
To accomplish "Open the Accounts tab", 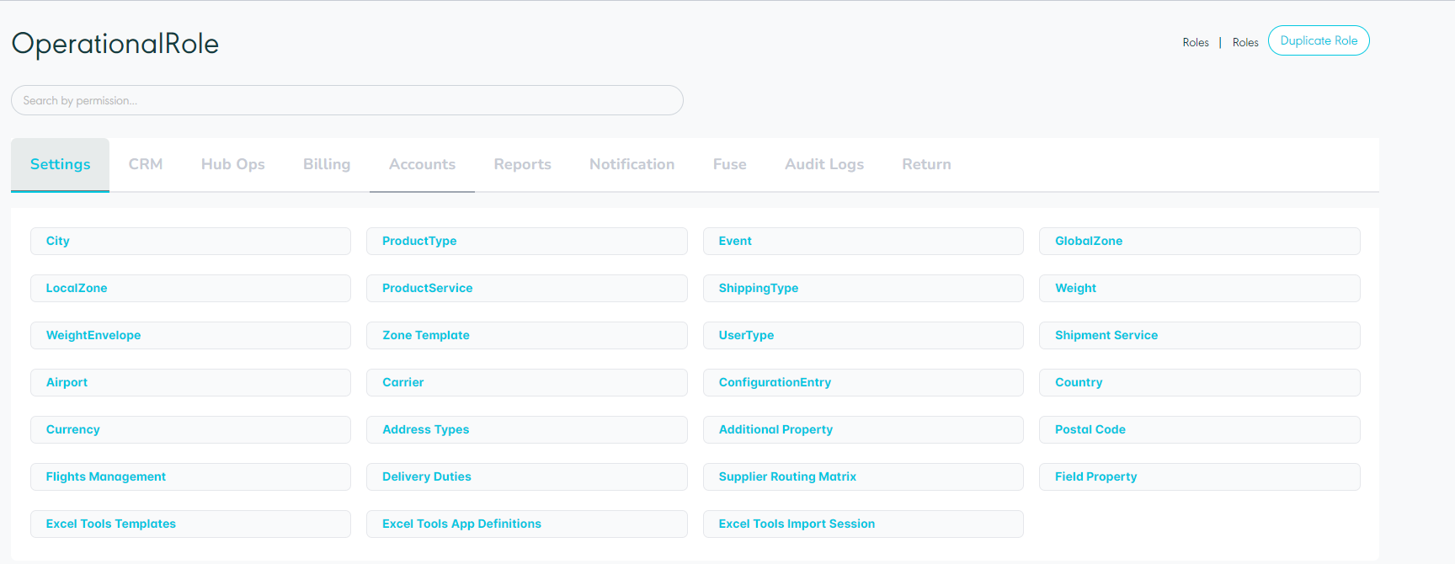I will [422, 165].
